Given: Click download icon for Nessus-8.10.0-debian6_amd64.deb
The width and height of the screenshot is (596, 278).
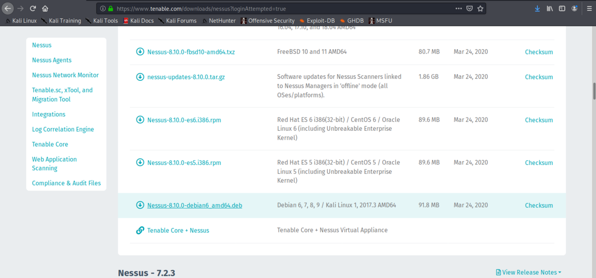Looking at the screenshot, I should [x=140, y=205].
